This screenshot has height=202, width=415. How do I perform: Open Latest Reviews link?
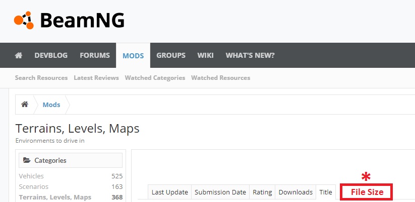pyautogui.click(x=96, y=78)
